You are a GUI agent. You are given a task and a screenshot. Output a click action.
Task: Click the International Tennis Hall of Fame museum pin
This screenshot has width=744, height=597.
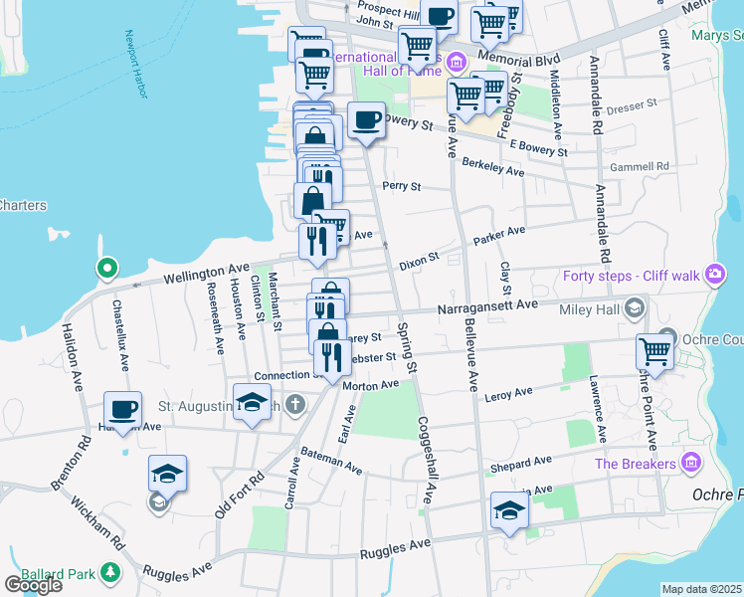click(x=457, y=62)
